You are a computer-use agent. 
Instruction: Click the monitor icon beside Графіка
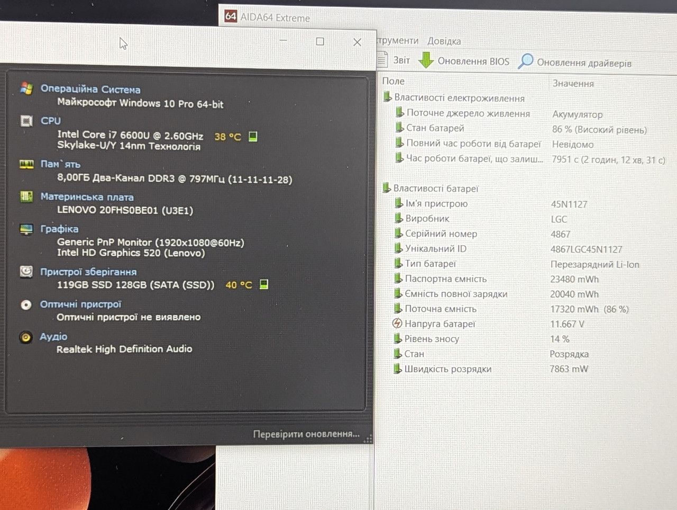(26, 229)
